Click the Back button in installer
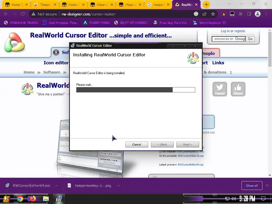 162,144
